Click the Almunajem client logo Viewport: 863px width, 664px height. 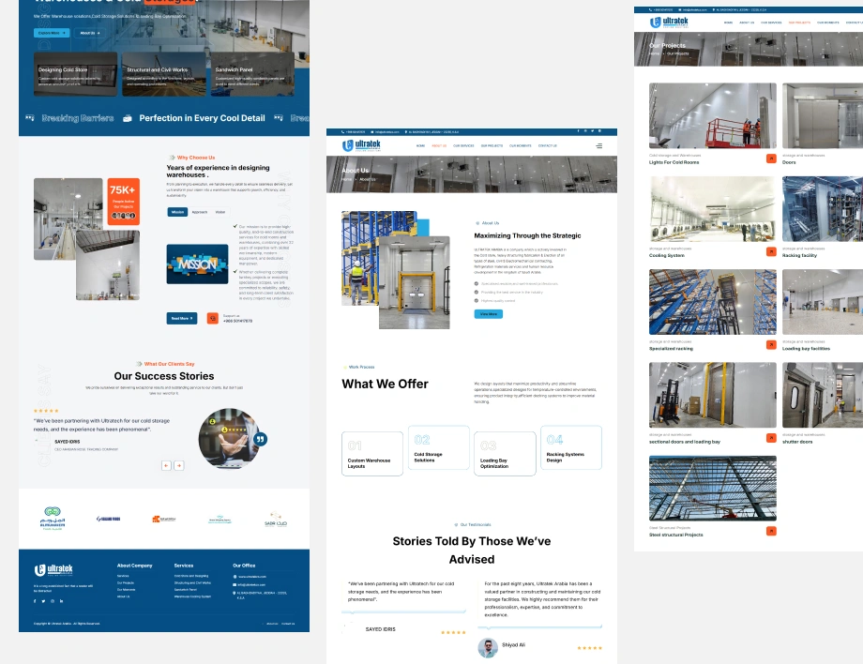[53, 519]
